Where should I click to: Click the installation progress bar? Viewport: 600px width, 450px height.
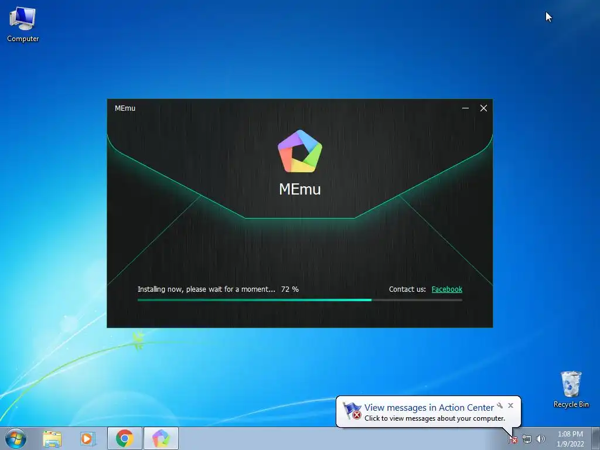(x=299, y=300)
